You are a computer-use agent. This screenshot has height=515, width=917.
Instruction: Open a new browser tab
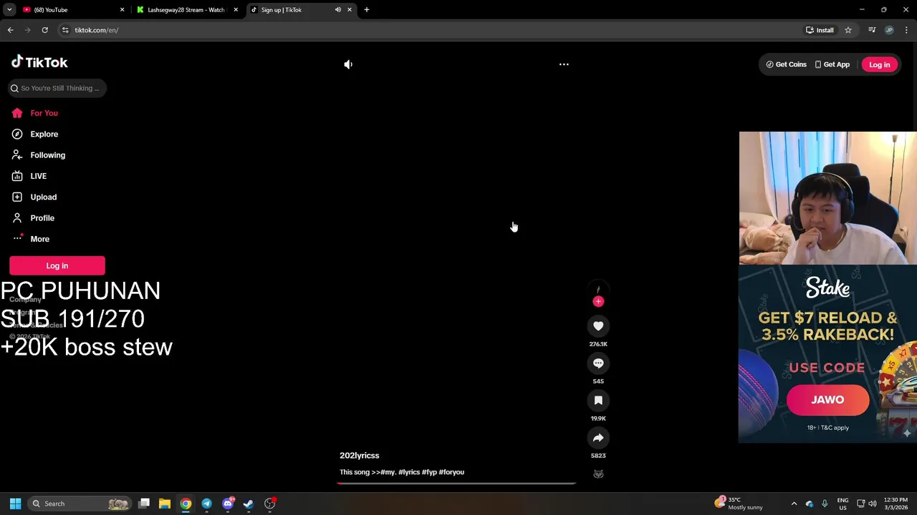coord(367,10)
